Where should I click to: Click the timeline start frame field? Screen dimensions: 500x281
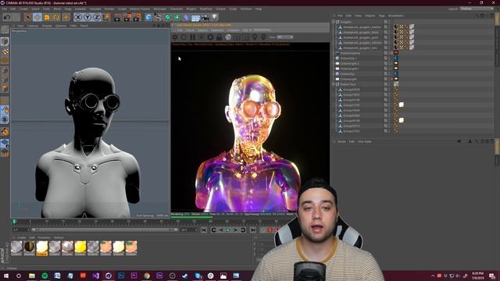[x=21, y=229]
